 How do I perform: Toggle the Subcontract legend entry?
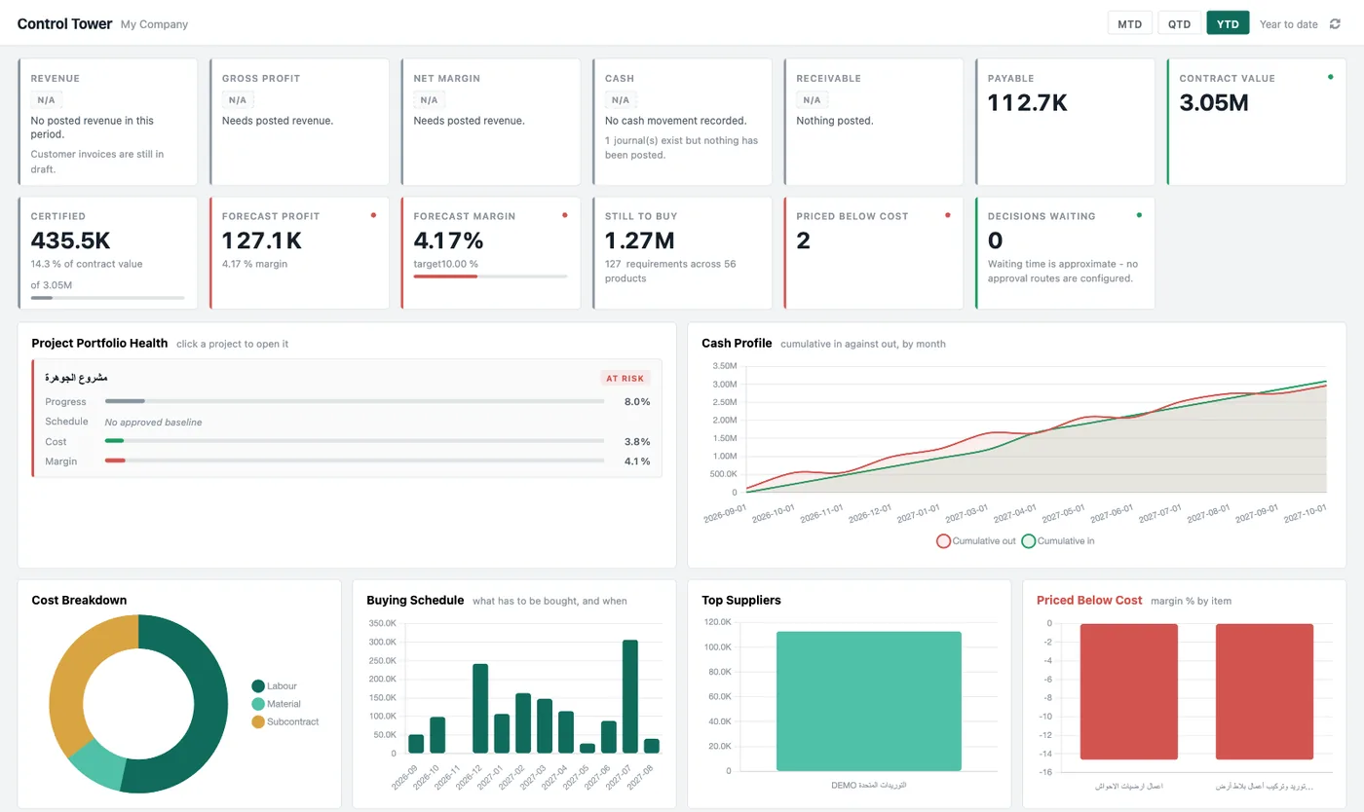(x=284, y=721)
